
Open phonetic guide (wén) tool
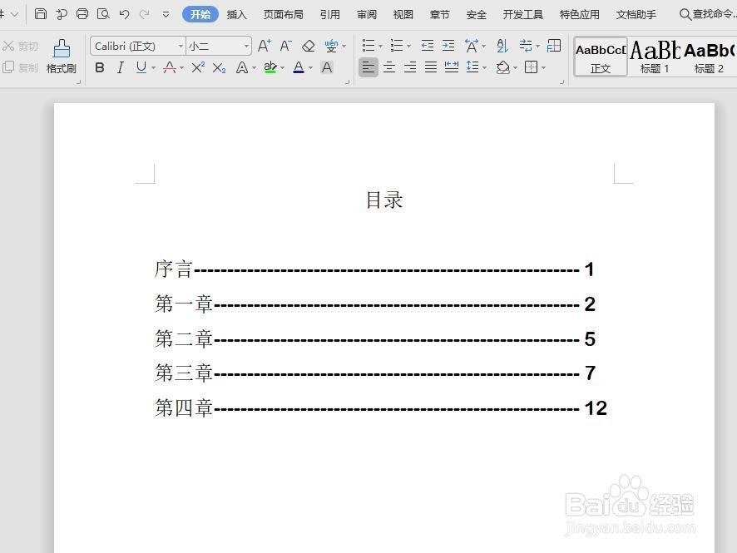(x=331, y=46)
